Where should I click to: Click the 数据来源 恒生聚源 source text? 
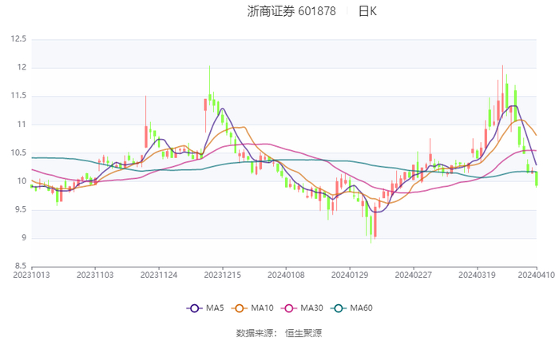tap(279, 332)
